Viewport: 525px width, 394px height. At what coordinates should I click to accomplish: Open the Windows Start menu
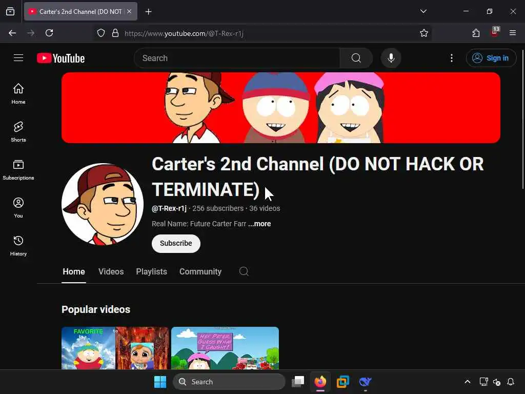pos(160,382)
